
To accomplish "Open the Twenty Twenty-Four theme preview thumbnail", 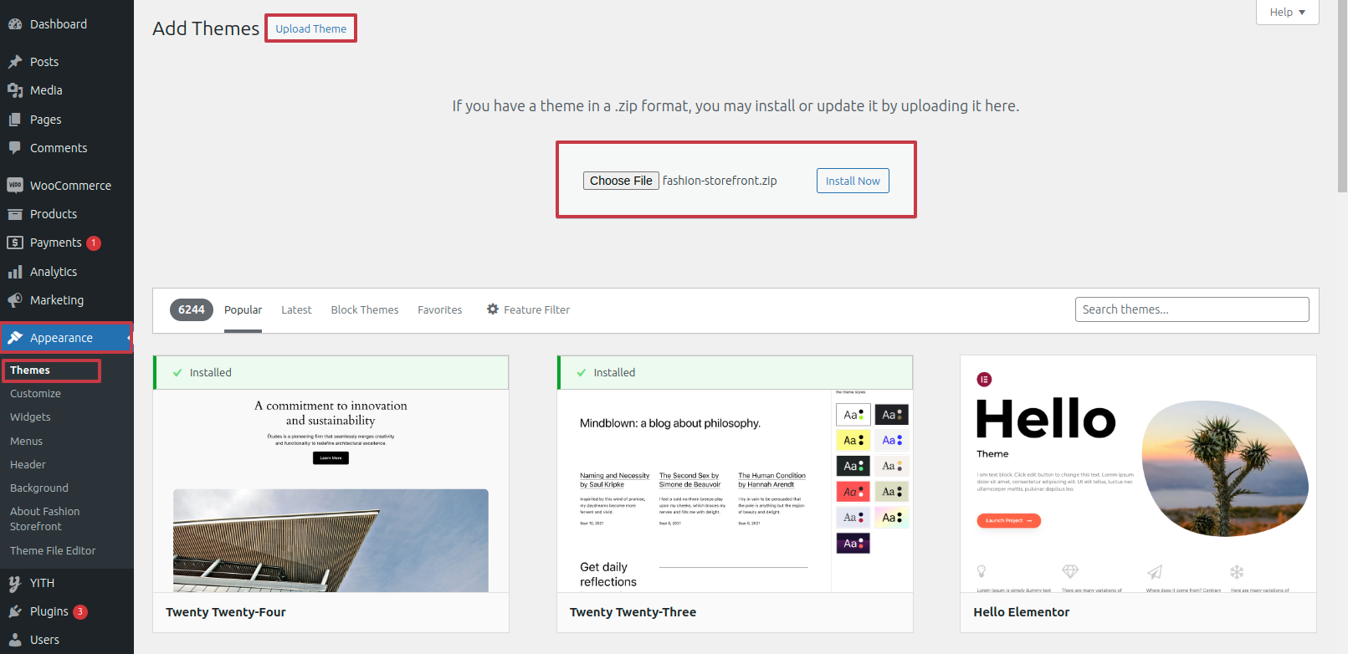I will coord(331,491).
